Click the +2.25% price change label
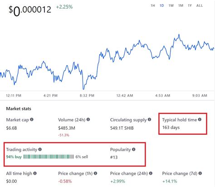This screenshot has width=215, height=187. click(64, 7)
